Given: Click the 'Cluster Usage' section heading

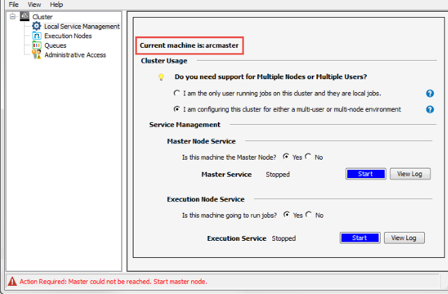Looking at the screenshot, I should [164, 61].
